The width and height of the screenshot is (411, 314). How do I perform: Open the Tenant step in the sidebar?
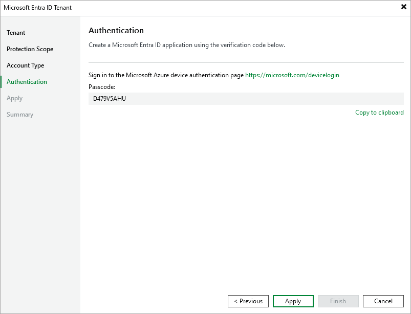(x=16, y=32)
